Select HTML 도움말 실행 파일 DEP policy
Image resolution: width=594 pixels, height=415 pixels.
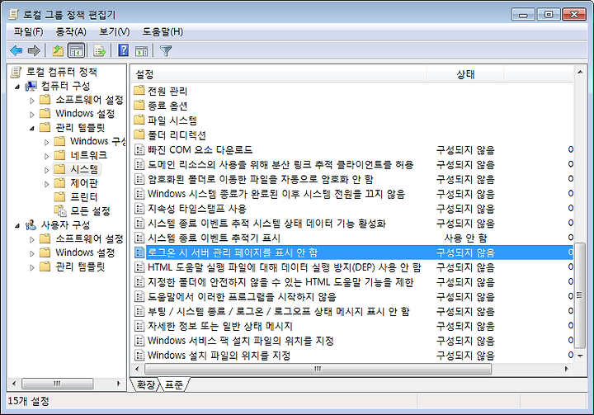click(x=285, y=267)
